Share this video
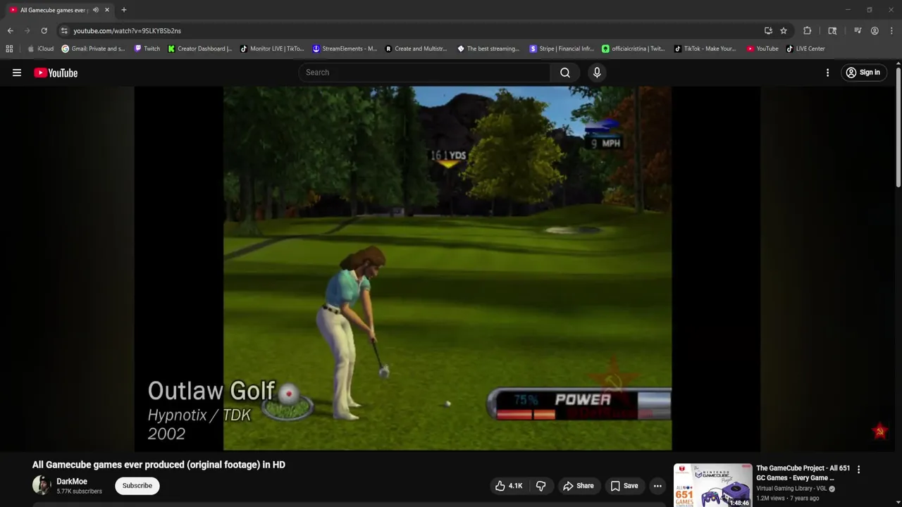Image resolution: width=902 pixels, height=507 pixels. pyautogui.click(x=578, y=486)
